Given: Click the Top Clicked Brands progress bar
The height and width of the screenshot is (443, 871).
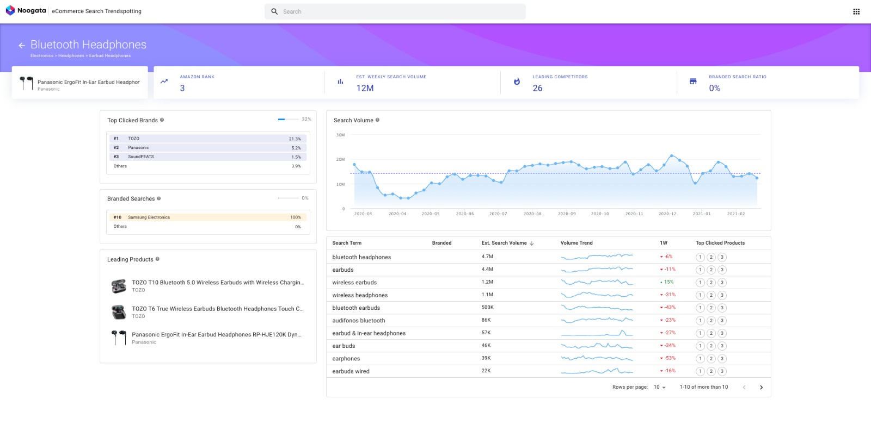Looking at the screenshot, I should [289, 120].
